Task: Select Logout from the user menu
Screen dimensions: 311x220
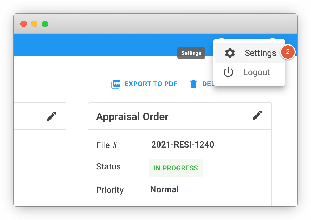Action: (257, 72)
